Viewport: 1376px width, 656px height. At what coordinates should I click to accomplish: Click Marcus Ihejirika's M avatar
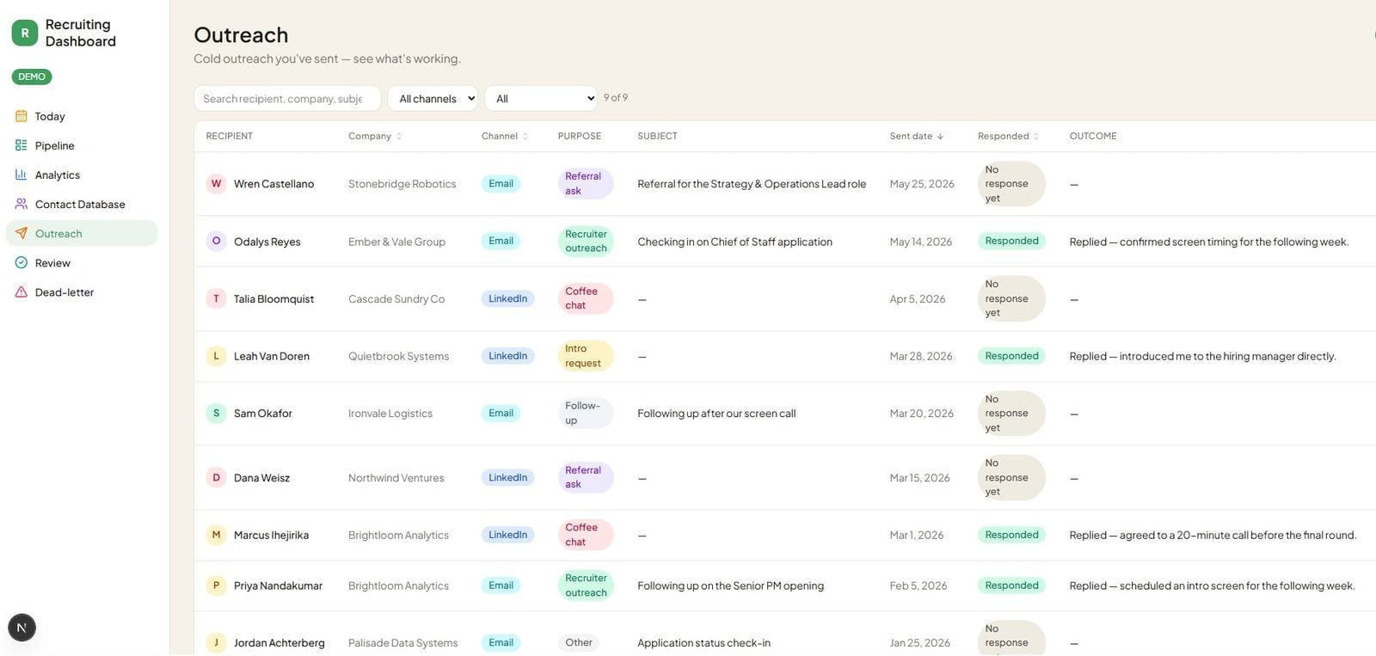(x=216, y=535)
